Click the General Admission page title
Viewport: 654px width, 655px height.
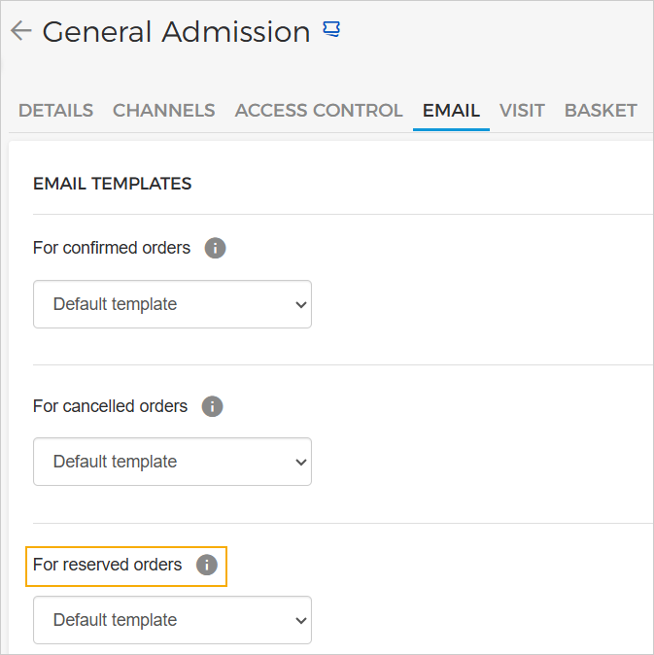(x=176, y=31)
